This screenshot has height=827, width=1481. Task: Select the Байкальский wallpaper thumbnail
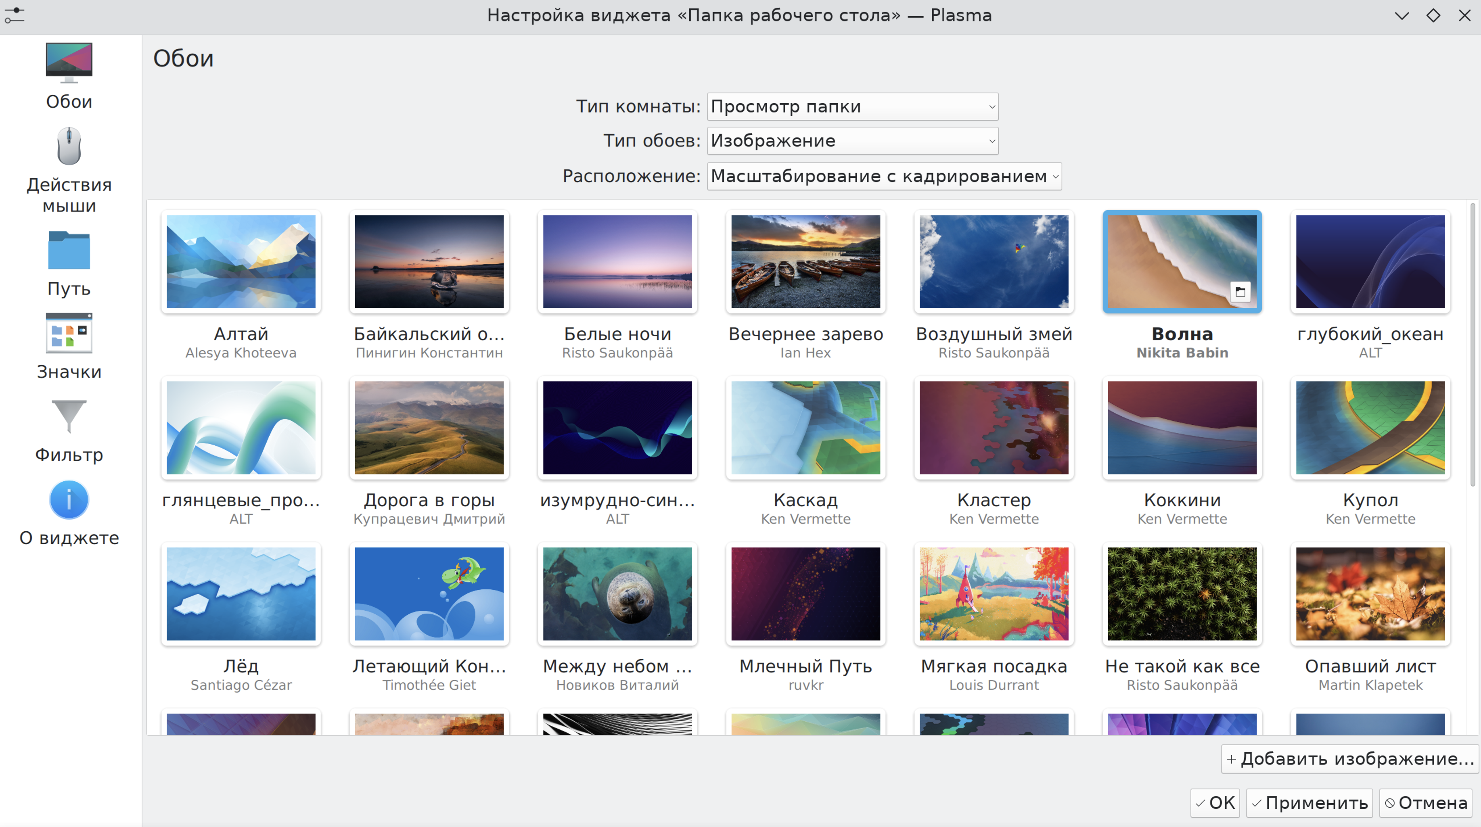429,261
